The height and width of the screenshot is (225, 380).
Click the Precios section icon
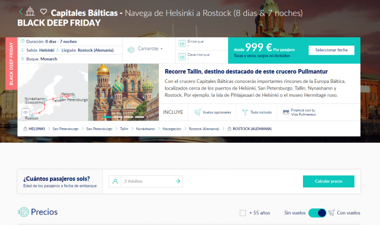click(23, 212)
